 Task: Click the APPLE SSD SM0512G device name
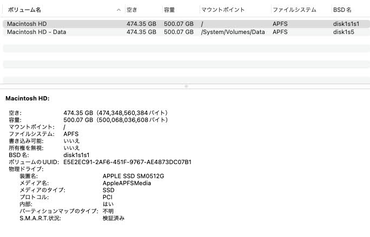point(133,176)
